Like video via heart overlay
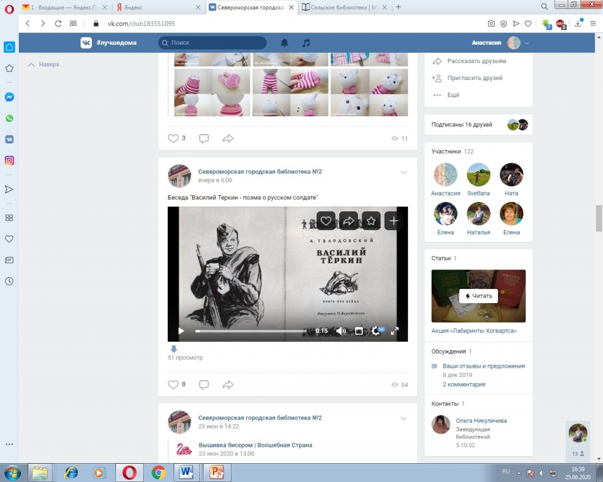603x482 pixels. click(x=326, y=221)
